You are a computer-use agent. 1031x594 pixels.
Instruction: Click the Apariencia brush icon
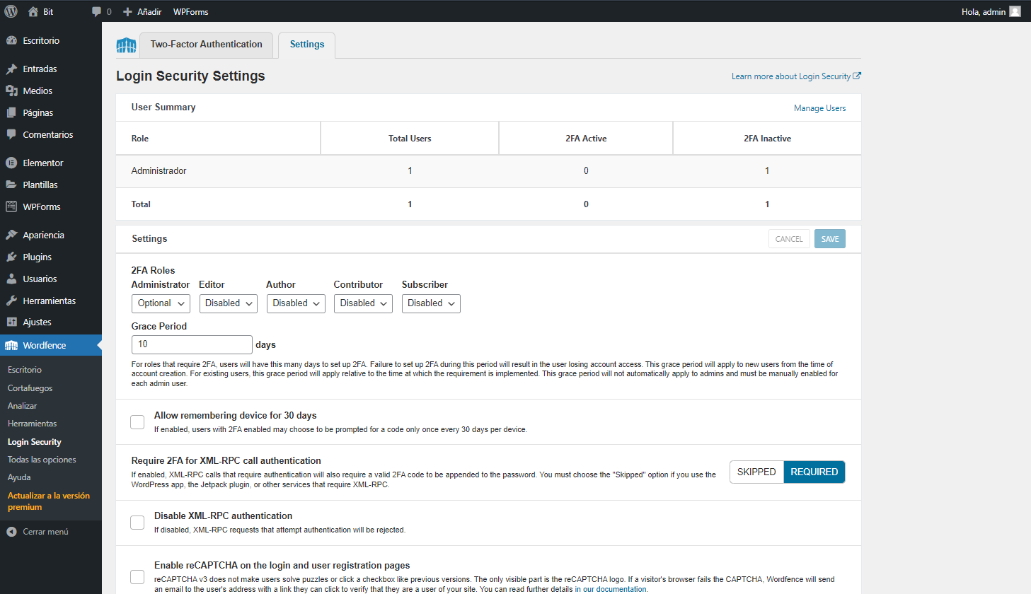point(11,235)
